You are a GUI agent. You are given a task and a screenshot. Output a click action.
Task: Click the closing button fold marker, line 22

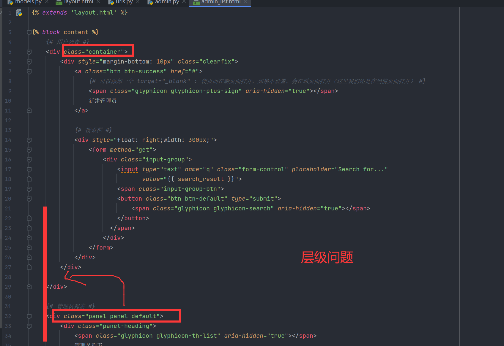click(x=29, y=218)
